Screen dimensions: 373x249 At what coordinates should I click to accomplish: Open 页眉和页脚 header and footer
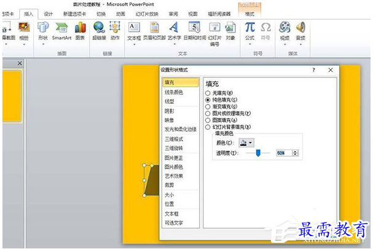(154, 31)
